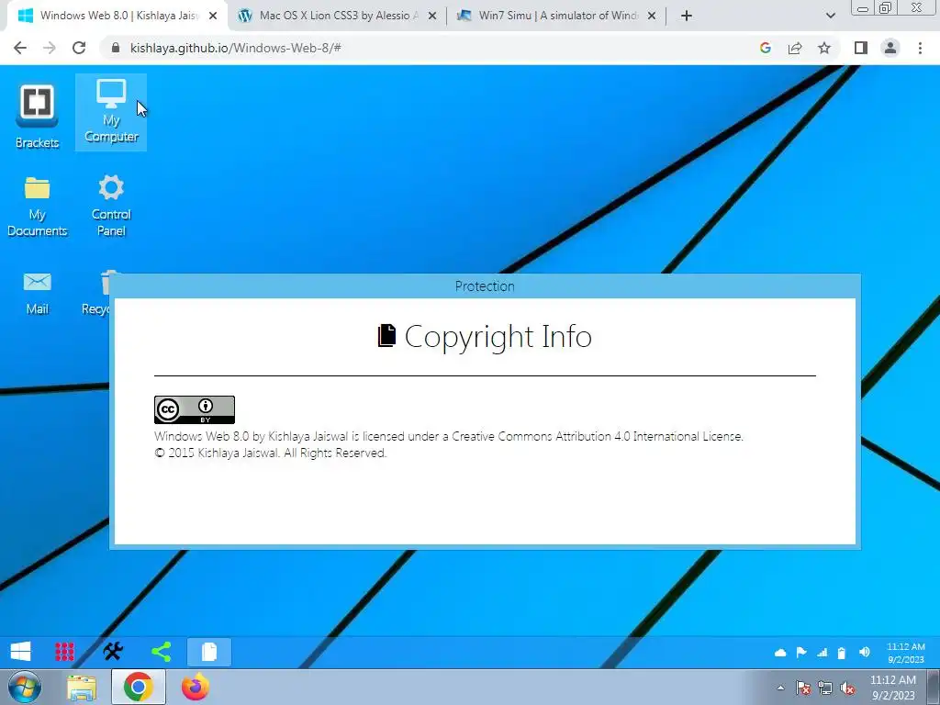
Task: Open the Brackets desktop icon
Action: click(37, 115)
